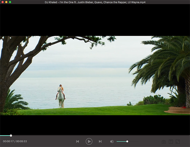Open subtitle settings with the T icon

pyautogui.click(x=171, y=142)
